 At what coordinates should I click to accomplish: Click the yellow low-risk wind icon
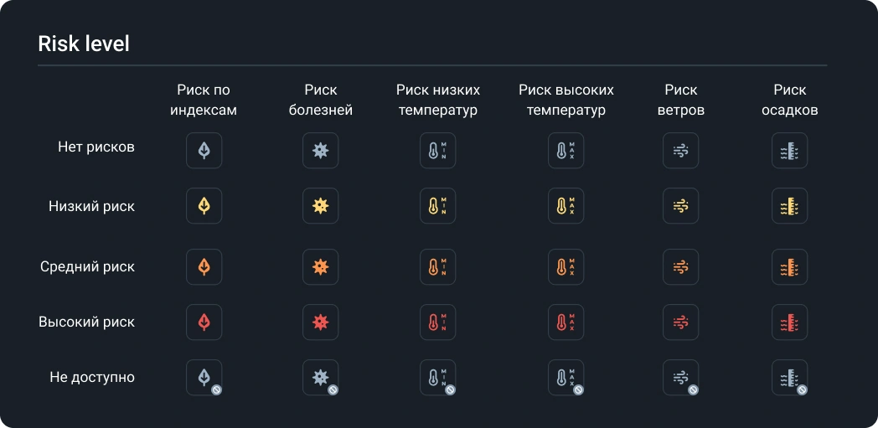(x=680, y=206)
